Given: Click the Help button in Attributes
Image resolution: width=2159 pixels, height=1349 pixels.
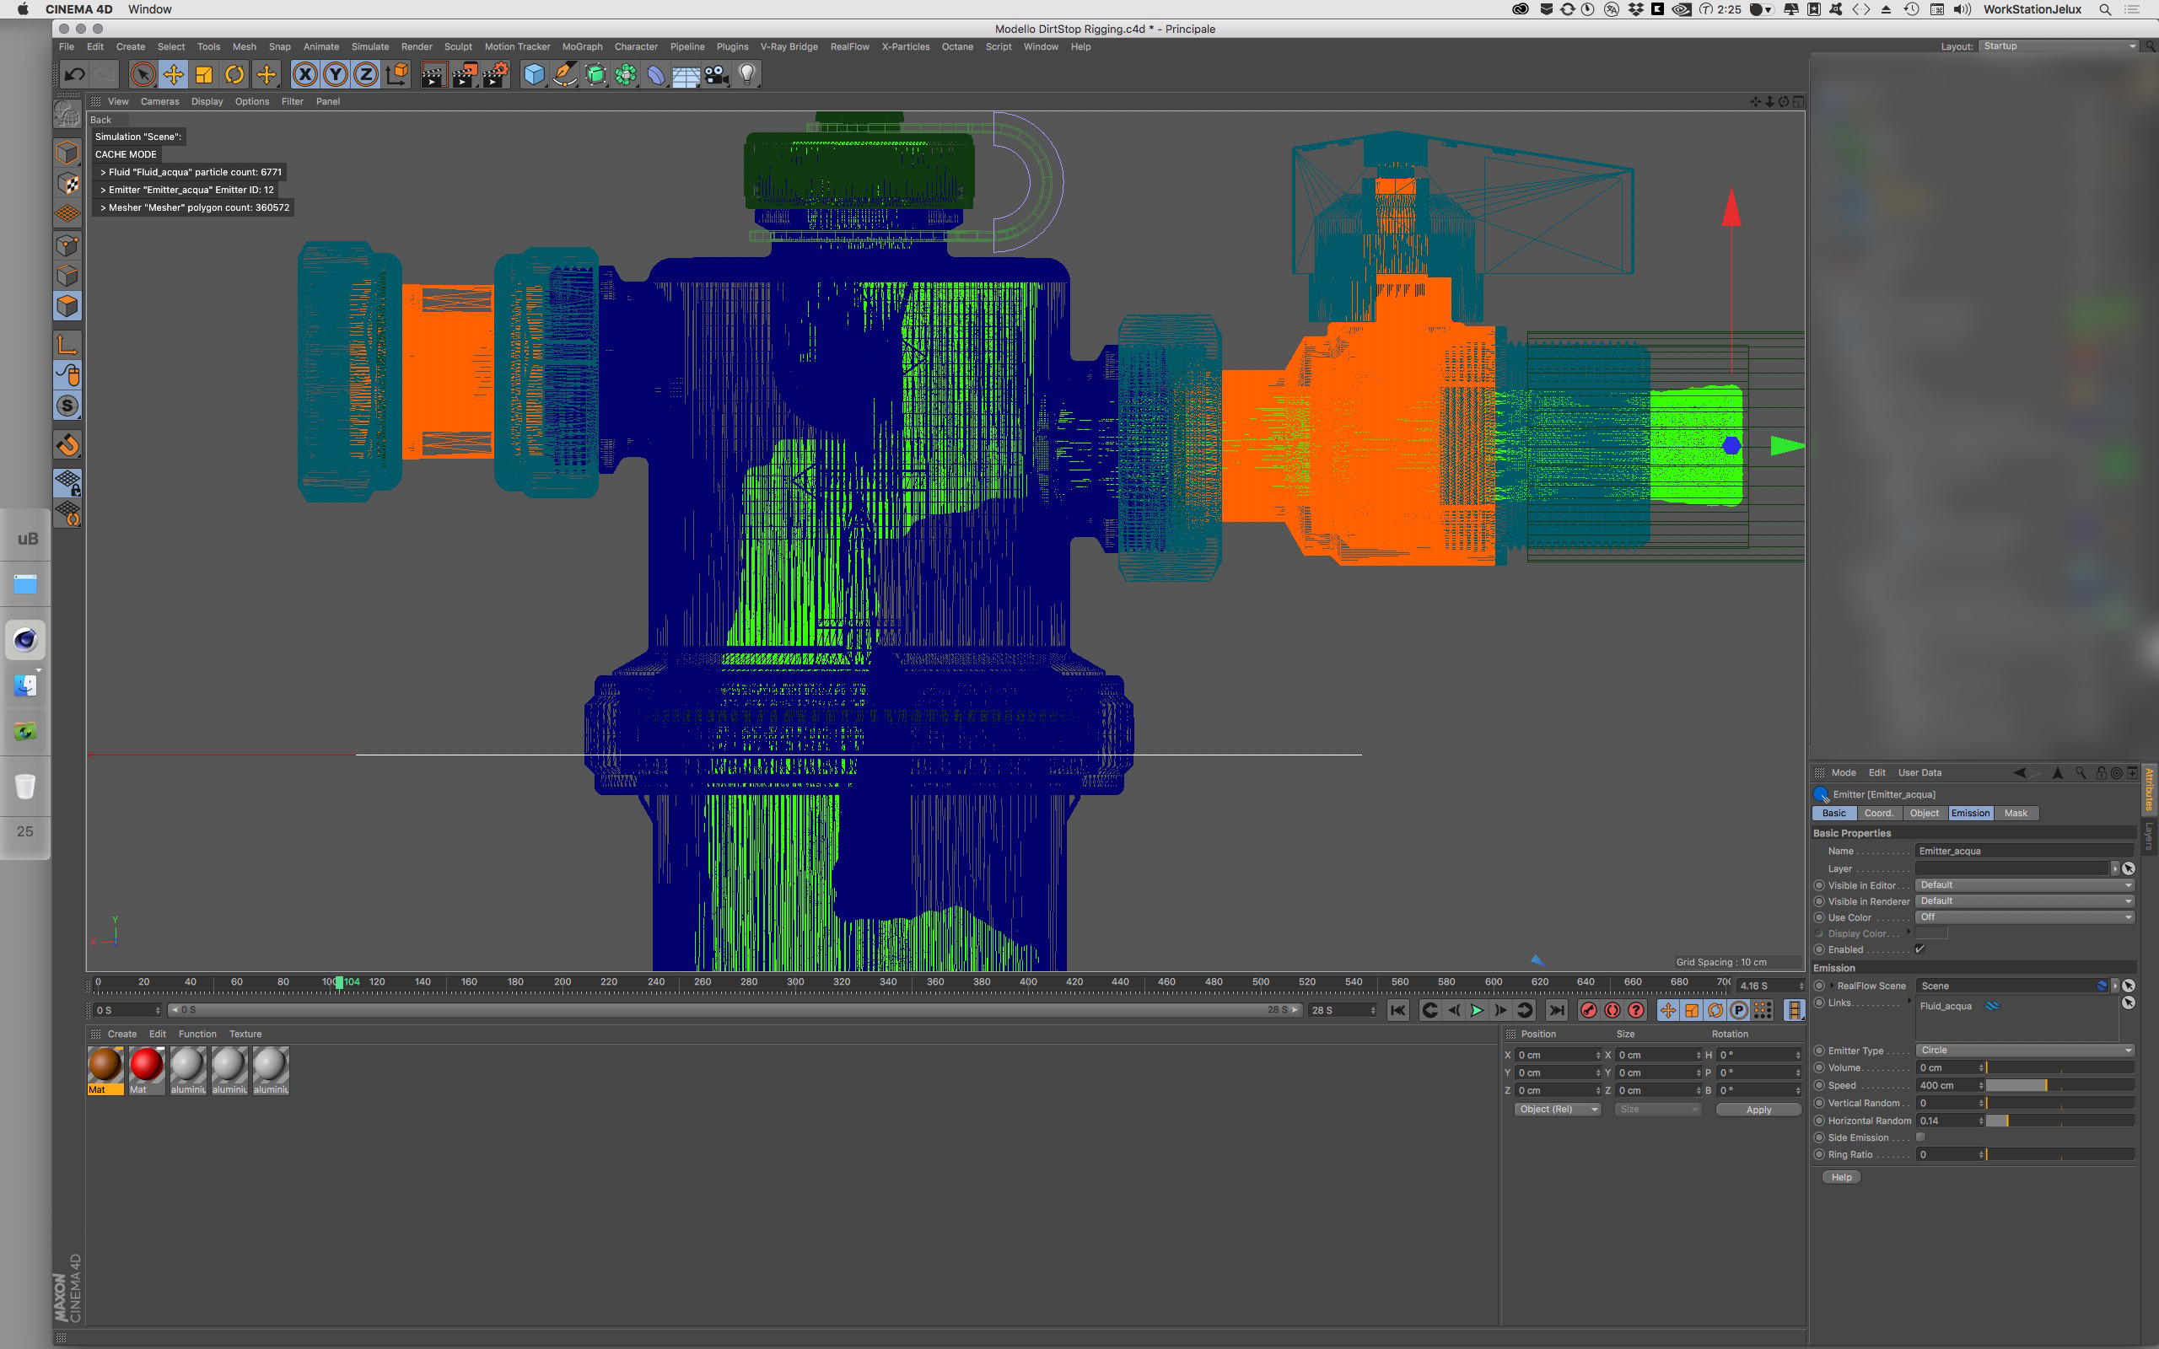Looking at the screenshot, I should [x=1840, y=1177].
